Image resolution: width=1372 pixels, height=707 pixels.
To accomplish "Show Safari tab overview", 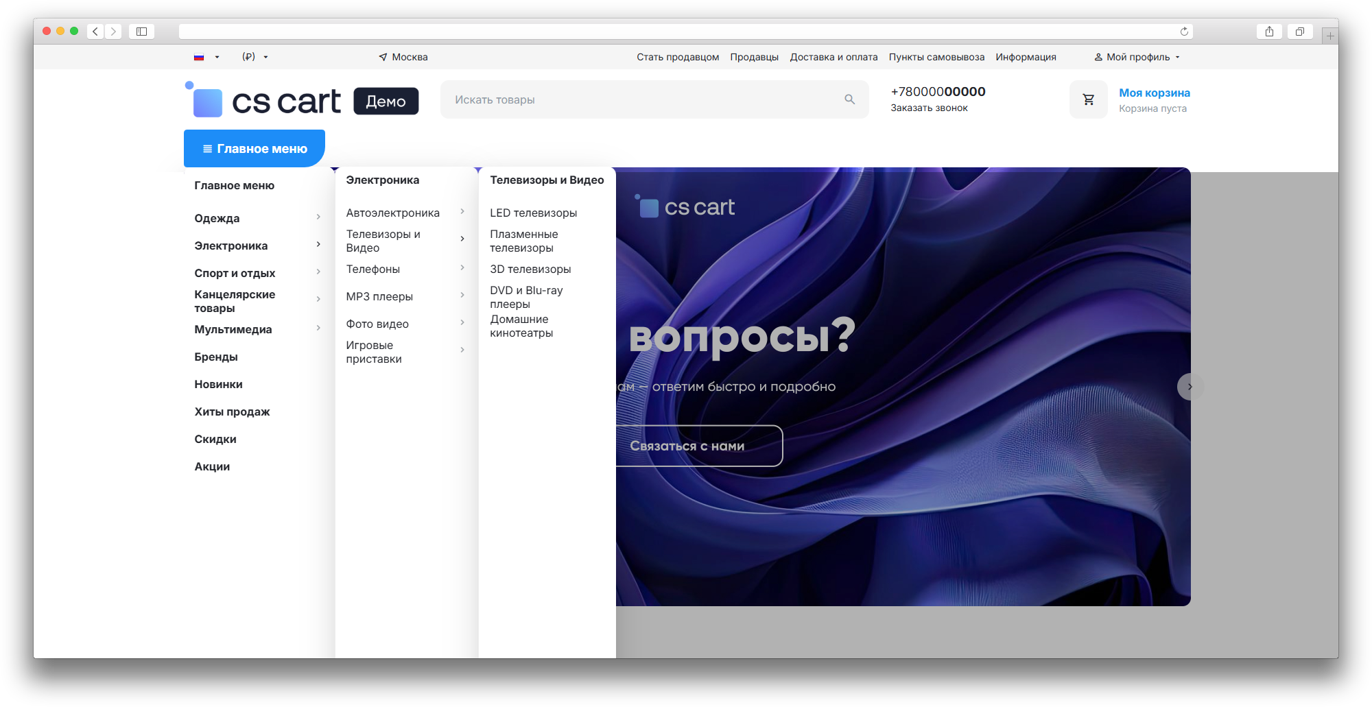I will coord(1299,32).
